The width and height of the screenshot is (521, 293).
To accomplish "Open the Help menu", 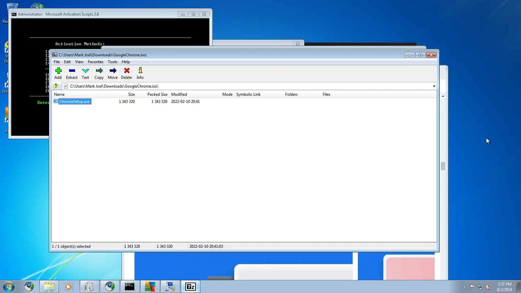I will click(126, 62).
